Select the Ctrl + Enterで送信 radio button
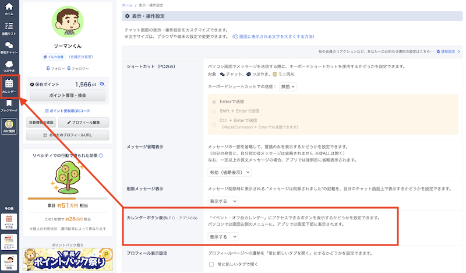The height and width of the screenshot is (273, 466). pos(214,124)
